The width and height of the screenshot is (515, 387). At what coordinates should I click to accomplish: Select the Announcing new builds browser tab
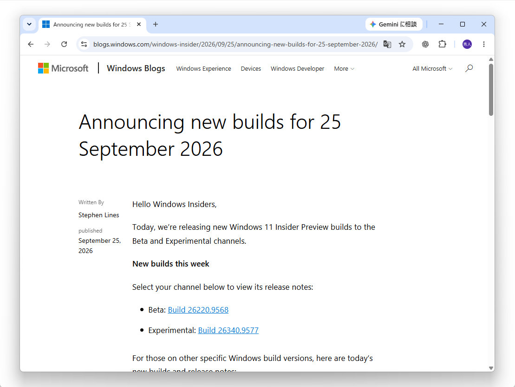click(x=92, y=25)
